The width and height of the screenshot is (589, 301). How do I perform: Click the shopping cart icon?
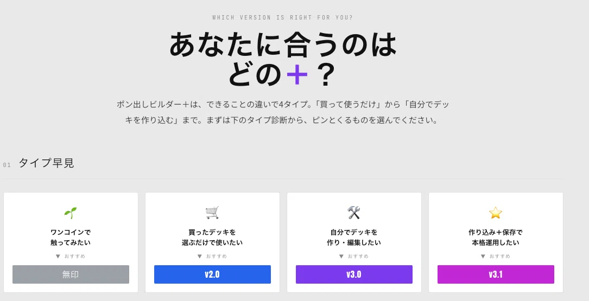(x=212, y=213)
